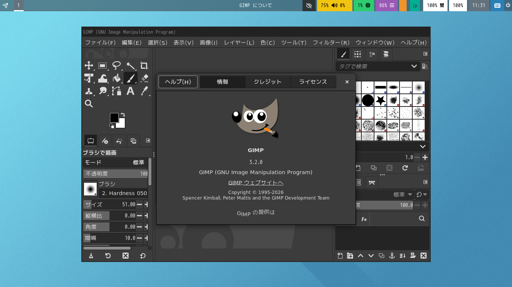The width and height of the screenshot is (512, 287).
Task: Open the GIMP ウェブサイトへ link
Action: point(256,183)
